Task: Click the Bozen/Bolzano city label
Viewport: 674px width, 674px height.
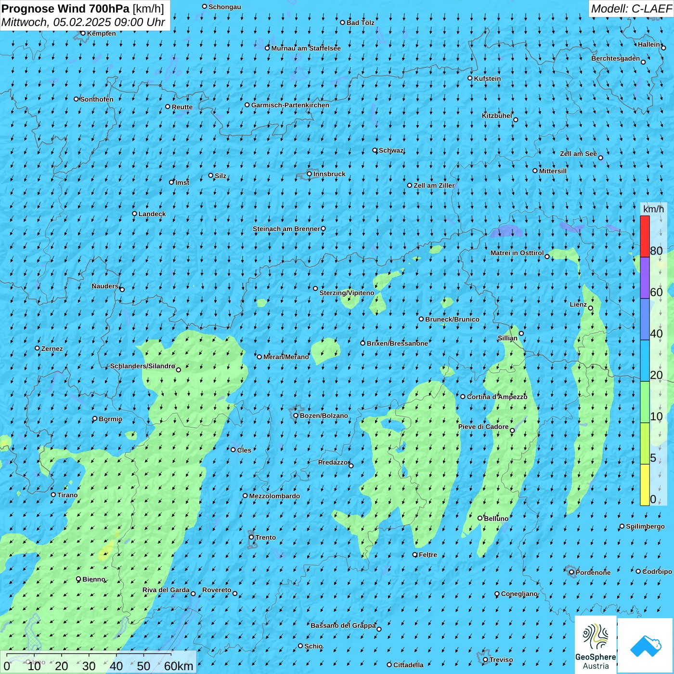Action: [x=324, y=415]
